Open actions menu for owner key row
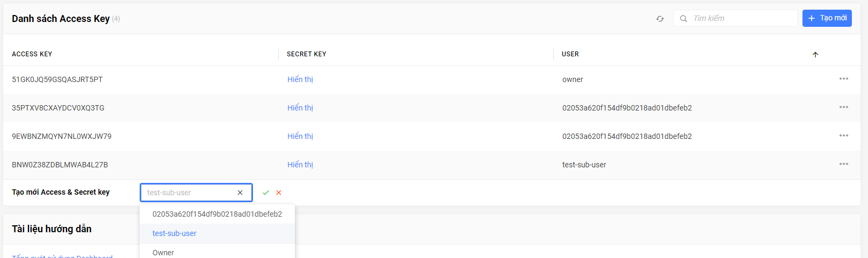Image resolution: width=868 pixels, height=258 pixels. click(x=844, y=79)
